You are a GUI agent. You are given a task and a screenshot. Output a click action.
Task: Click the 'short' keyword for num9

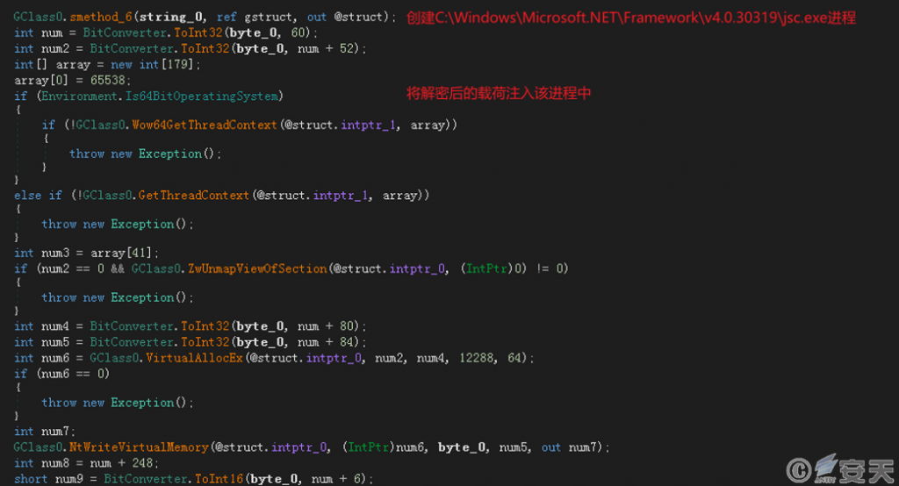point(31,479)
